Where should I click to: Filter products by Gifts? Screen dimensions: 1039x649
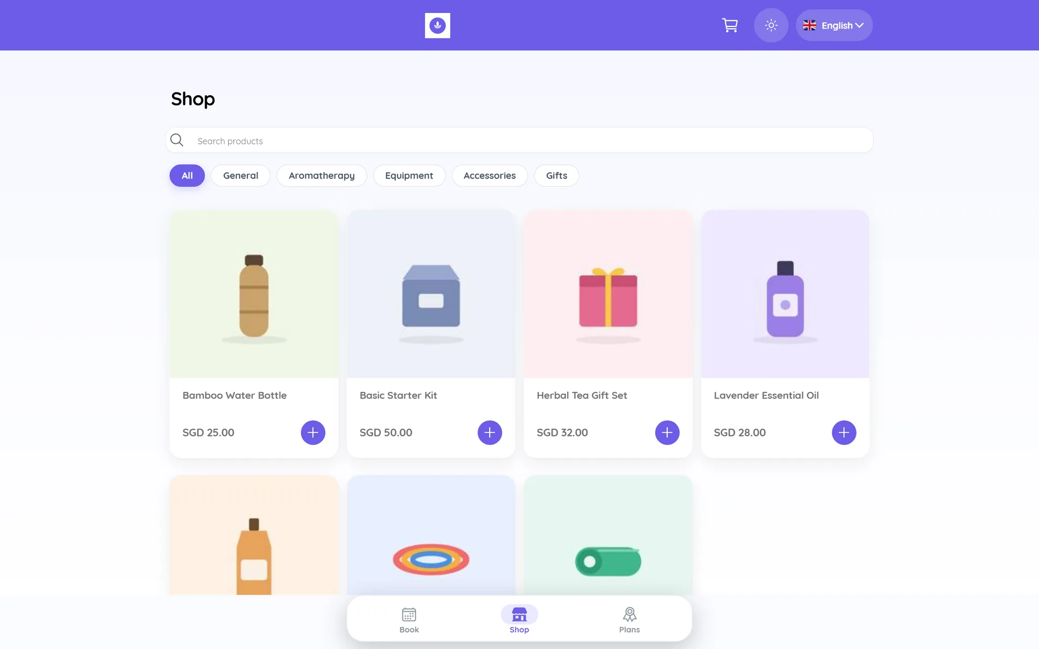pyautogui.click(x=556, y=176)
